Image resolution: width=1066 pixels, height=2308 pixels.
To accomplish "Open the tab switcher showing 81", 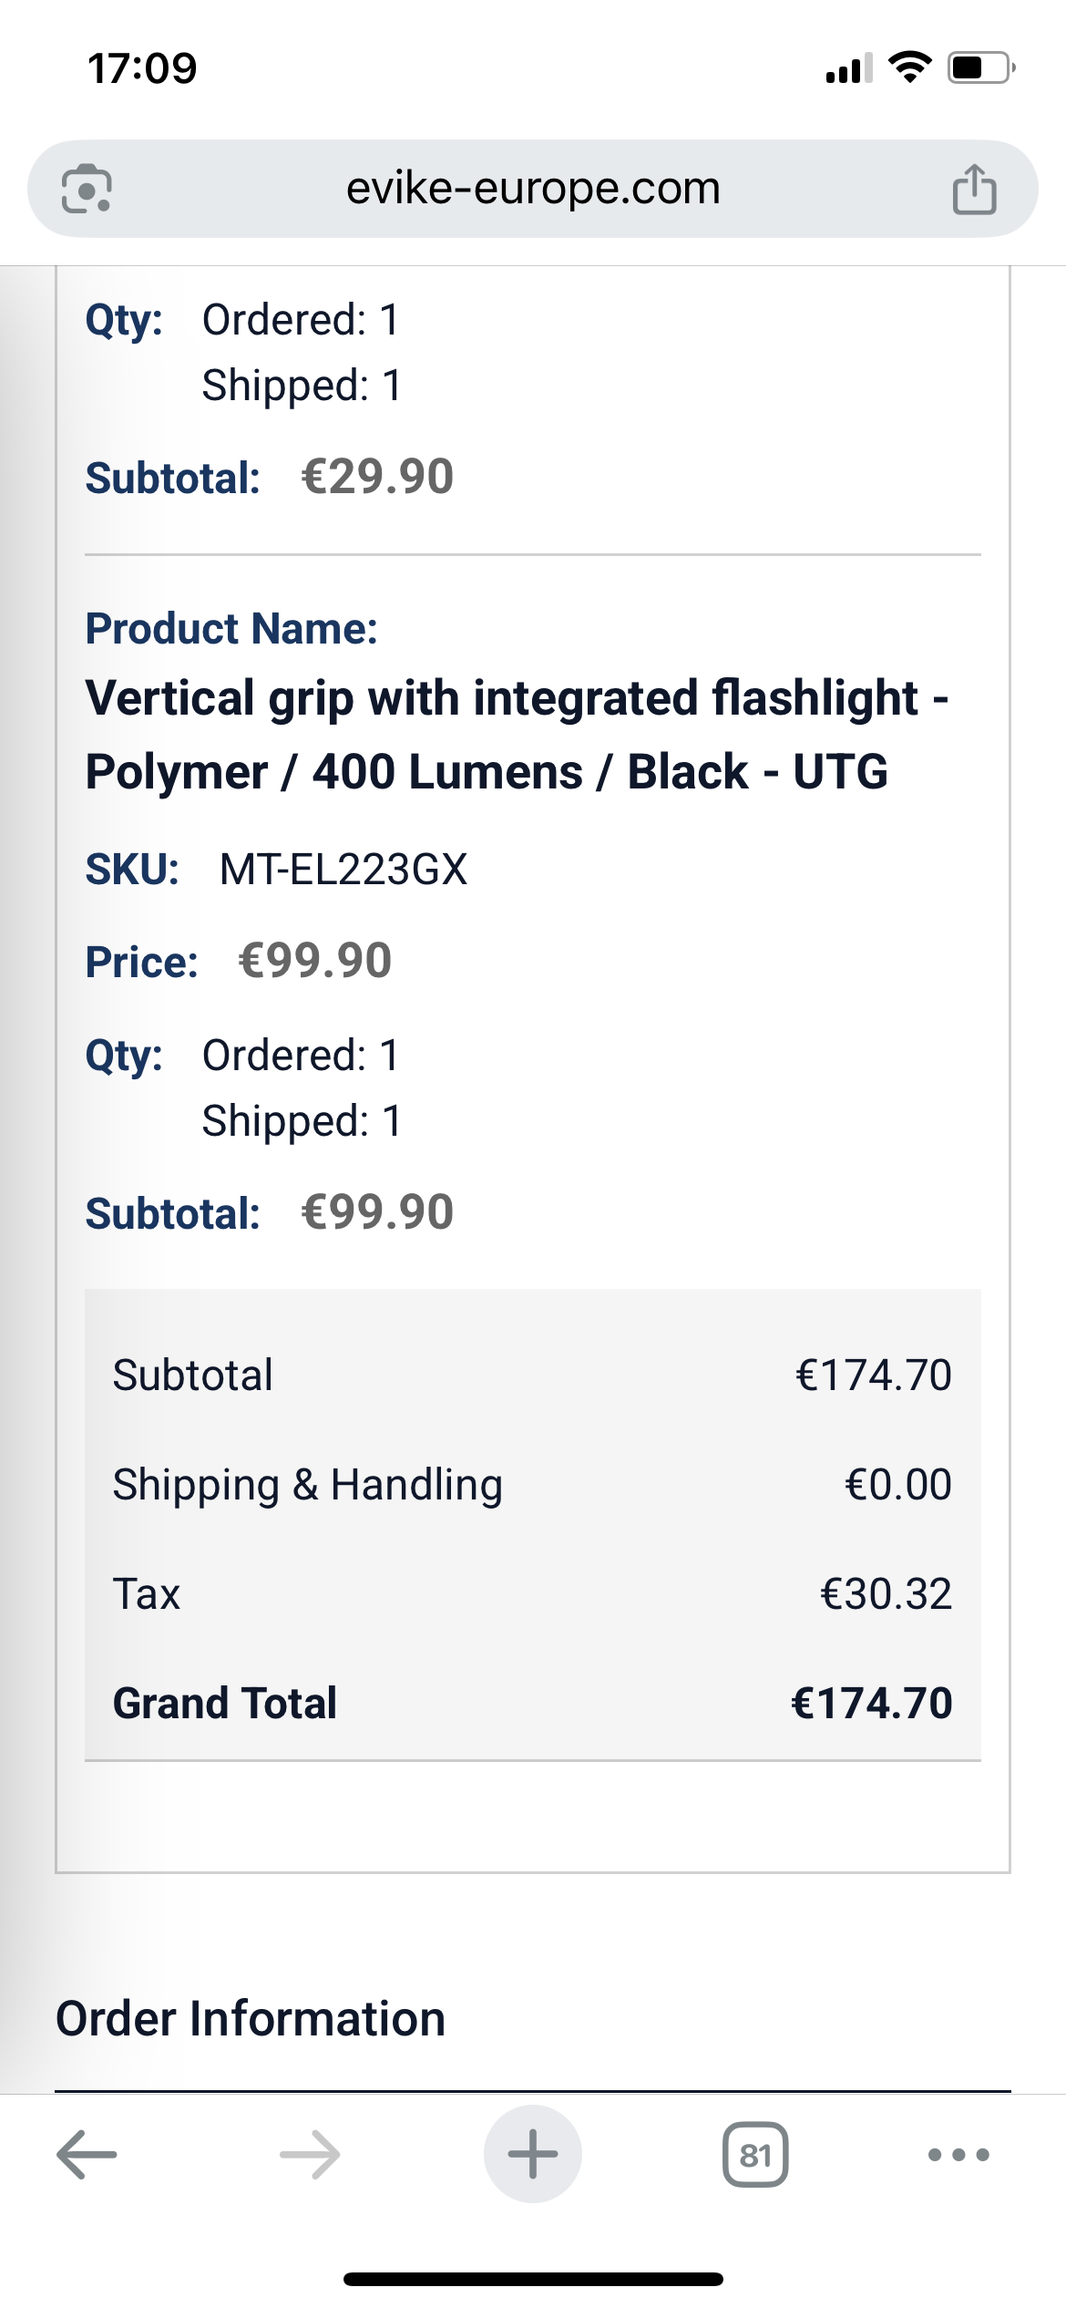I will (755, 2155).
